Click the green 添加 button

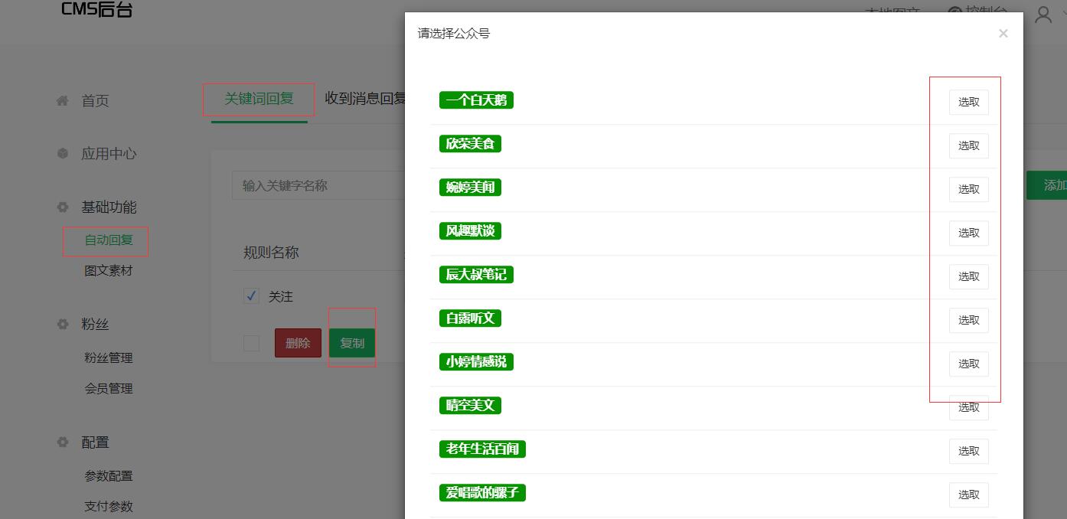point(1046,185)
